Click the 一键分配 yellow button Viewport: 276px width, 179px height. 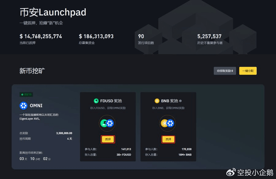tap(248, 71)
